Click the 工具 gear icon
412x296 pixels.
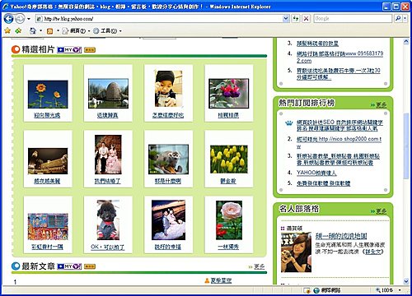pyautogui.click(x=96, y=31)
